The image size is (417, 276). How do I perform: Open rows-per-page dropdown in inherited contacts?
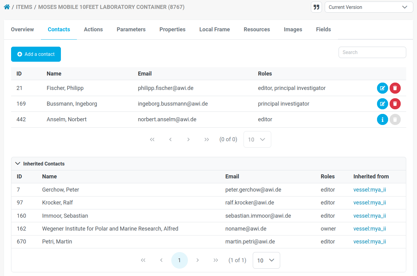tap(266, 260)
